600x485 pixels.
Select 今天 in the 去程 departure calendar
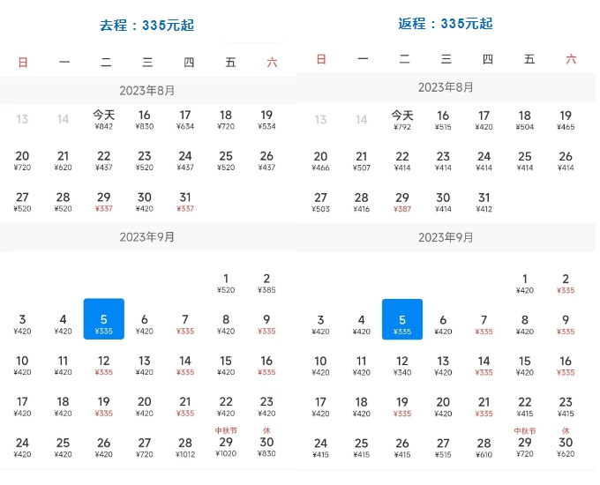click(104, 120)
